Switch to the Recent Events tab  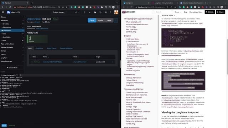pos(51,48)
